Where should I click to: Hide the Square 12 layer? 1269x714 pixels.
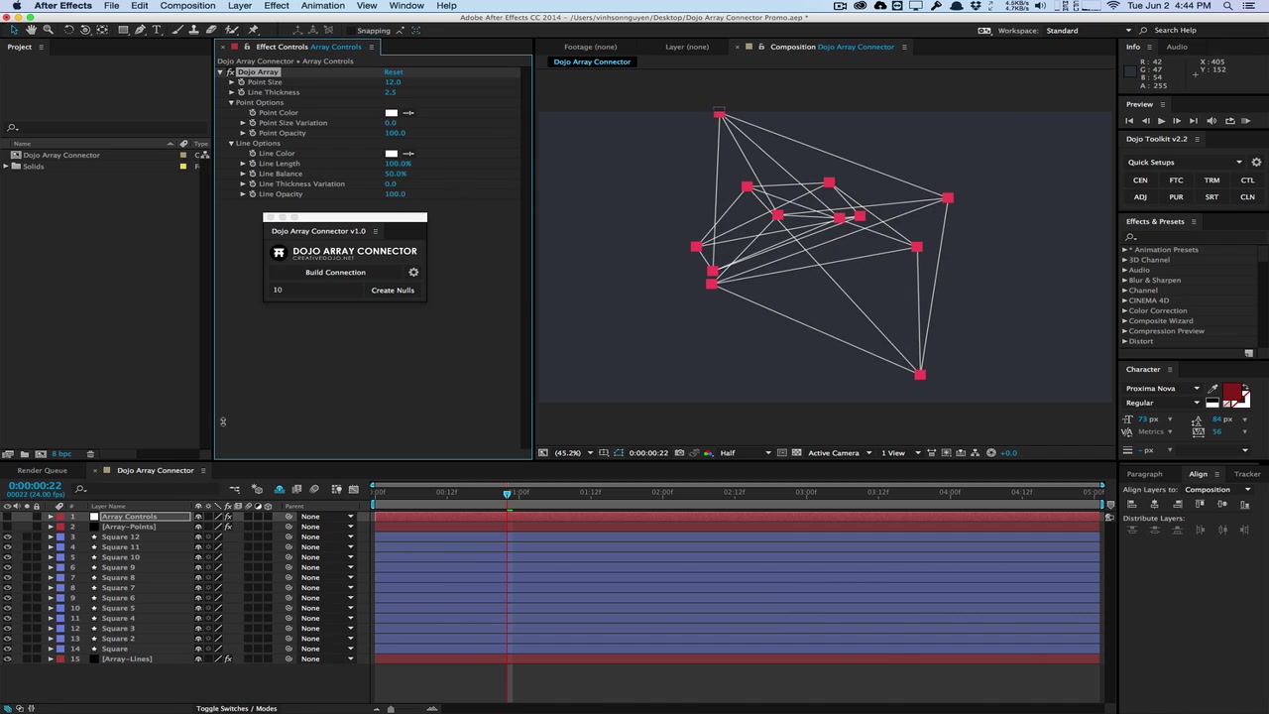click(x=7, y=536)
